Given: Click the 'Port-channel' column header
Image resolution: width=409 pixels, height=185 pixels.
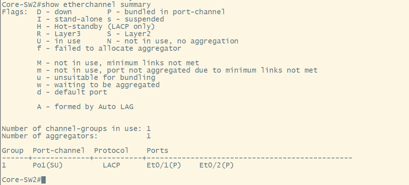Looking at the screenshot, I should pos(58,151).
